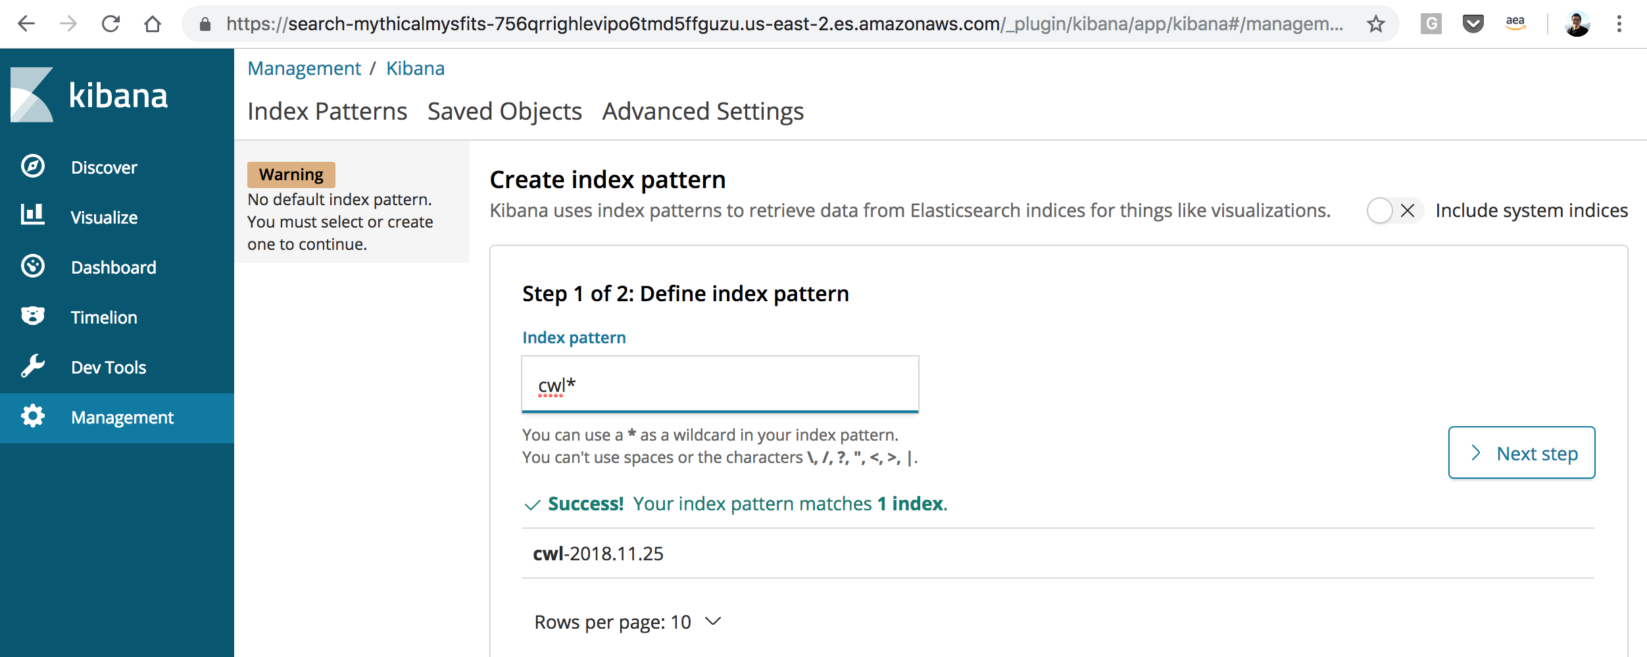1647x657 pixels.
Task: Click the Create index pattern heading
Action: click(608, 180)
